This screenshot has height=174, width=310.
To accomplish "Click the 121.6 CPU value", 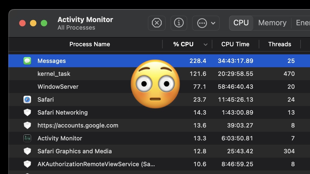I will point(198,74).
